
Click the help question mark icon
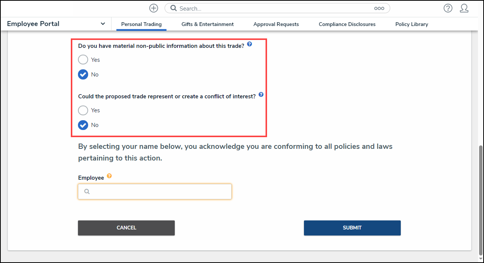448,8
